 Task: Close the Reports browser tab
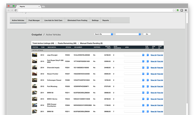coord(39,6)
